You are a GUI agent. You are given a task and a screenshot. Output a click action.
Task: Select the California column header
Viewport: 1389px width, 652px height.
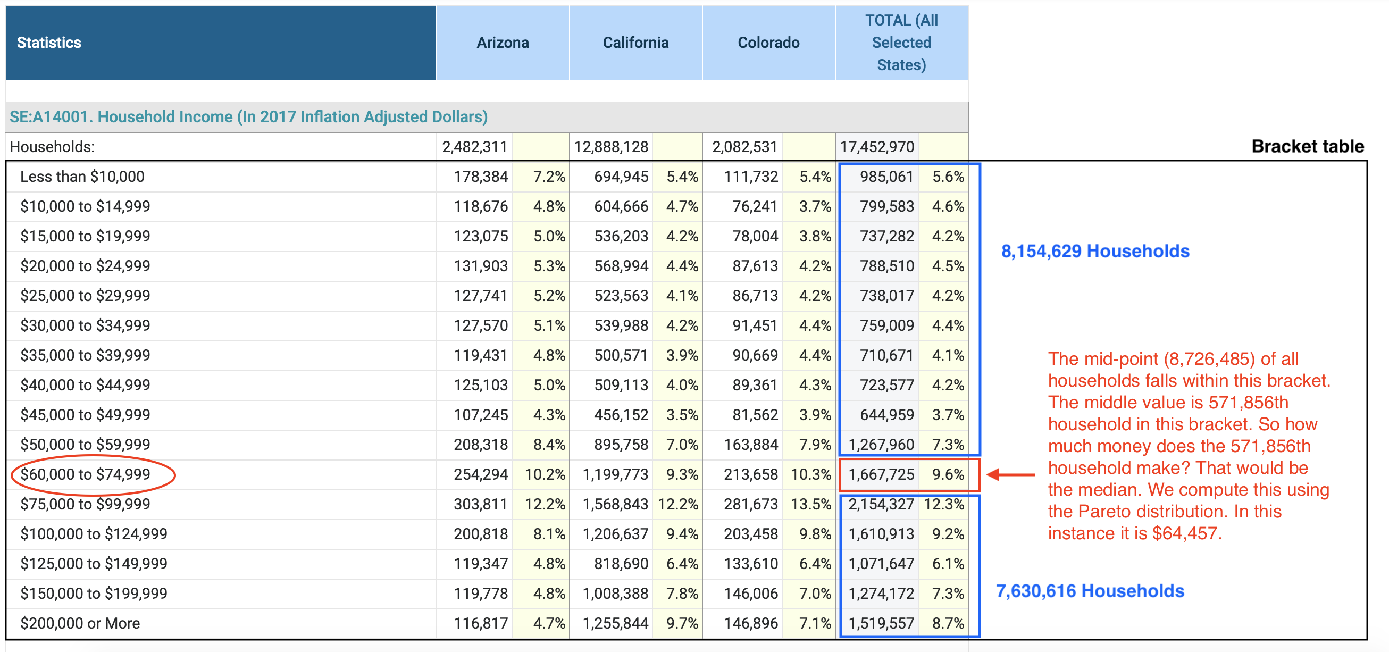point(635,43)
